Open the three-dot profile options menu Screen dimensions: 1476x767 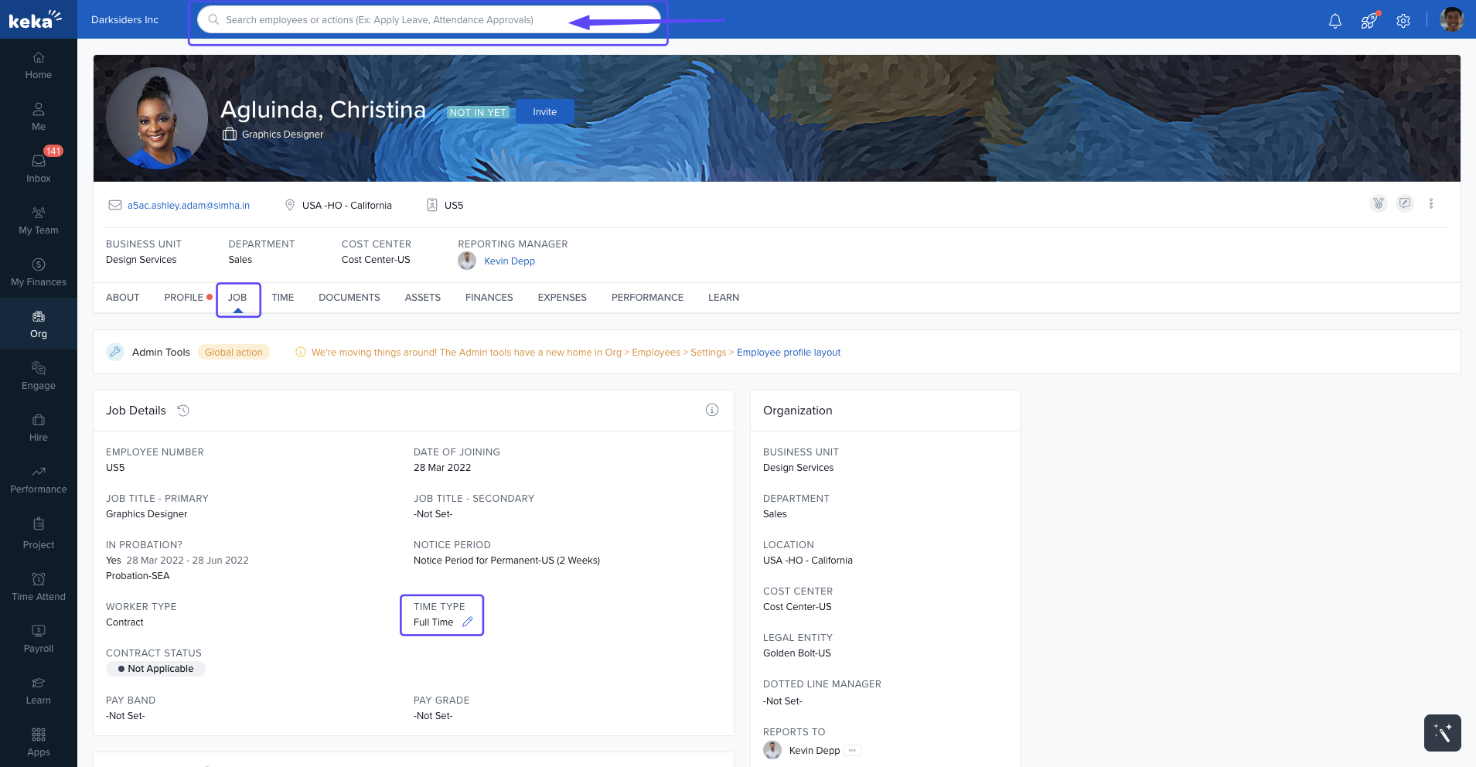click(x=1430, y=203)
